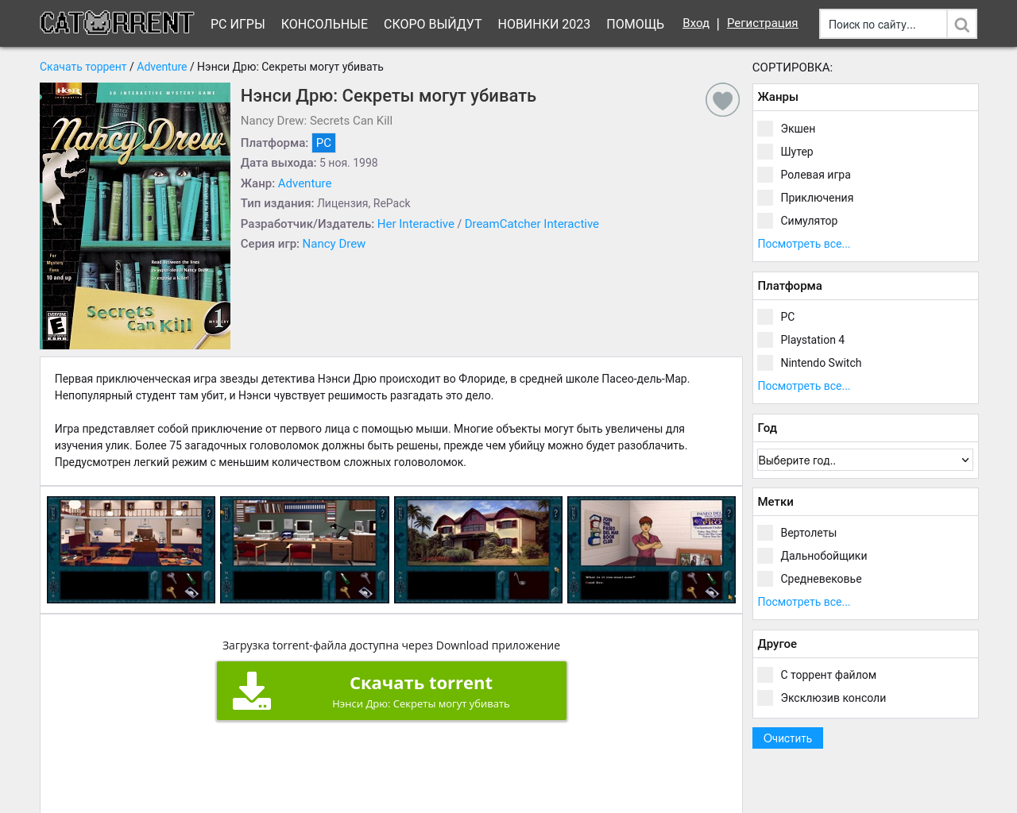This screenshot has height=813, width=1017.
Task: Select the Приключения genre checkbox
Action: pyautogui.click(x=765, y=198)
